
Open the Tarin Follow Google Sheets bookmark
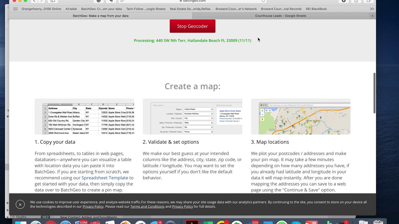pos(146,9)
